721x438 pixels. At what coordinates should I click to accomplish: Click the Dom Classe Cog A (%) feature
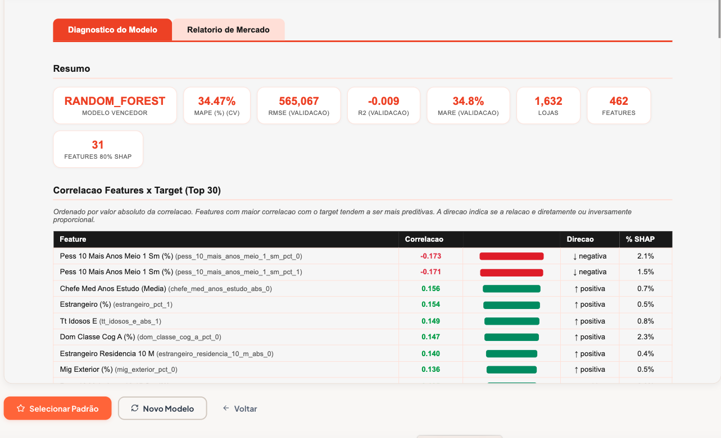click(140, 337)
